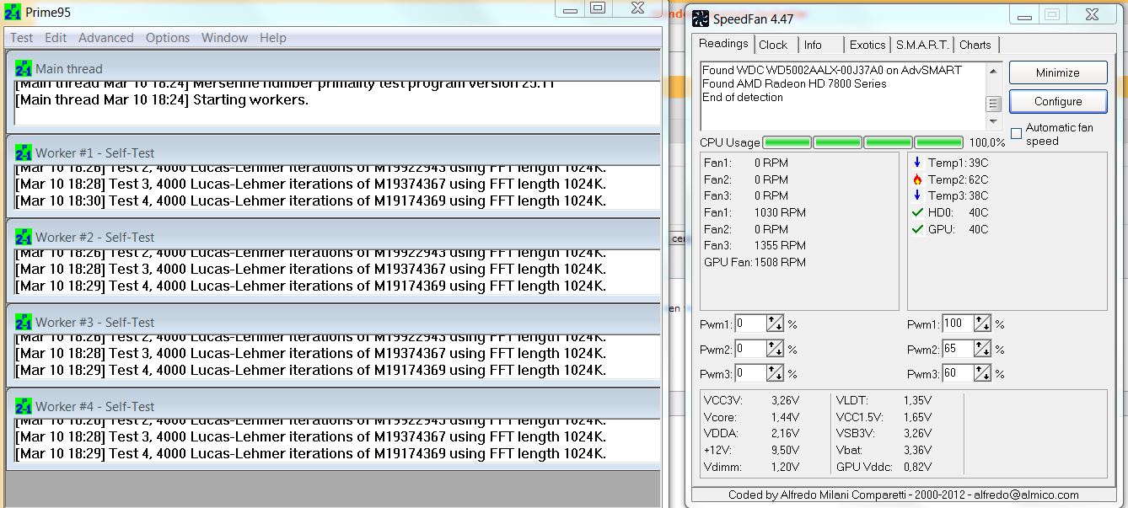Click the spinner arrows beside Pwm1 value 100
Screen dimensions: 1128x508
[x=983, y=324]
